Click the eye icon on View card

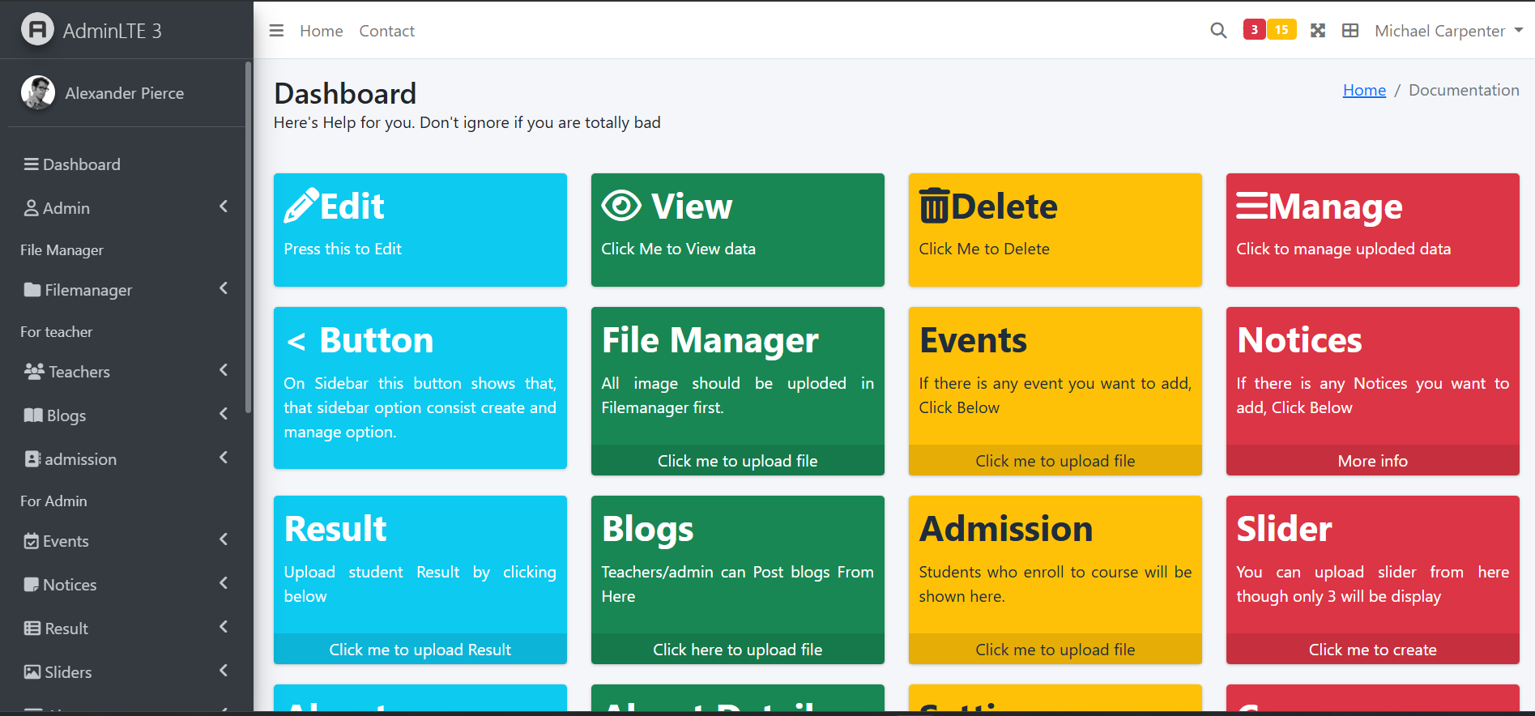coord(621,206)
